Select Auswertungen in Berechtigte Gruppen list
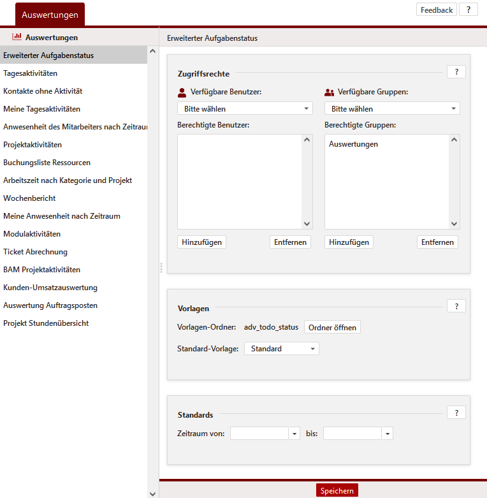Viewport: 487px width, 498px height. (x=353, y=144)
